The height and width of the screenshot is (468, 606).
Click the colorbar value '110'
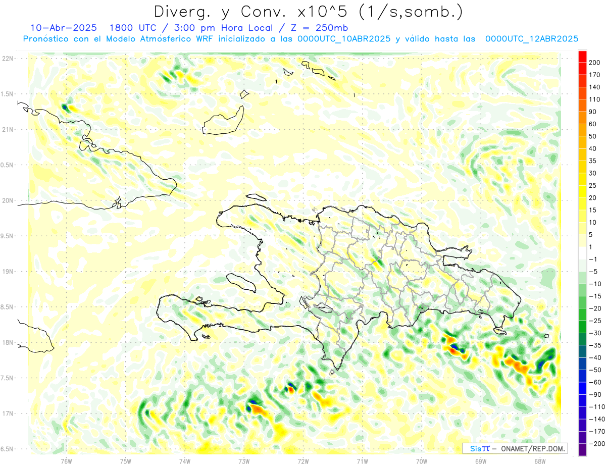(x=595, y=99)
